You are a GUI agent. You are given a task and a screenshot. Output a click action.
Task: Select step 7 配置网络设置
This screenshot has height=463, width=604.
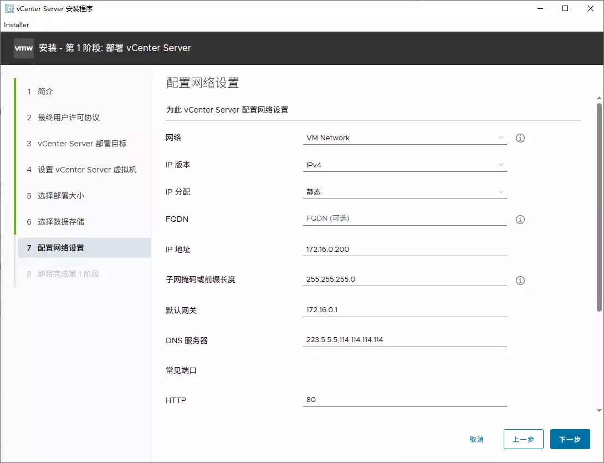(x=84, y=248)
